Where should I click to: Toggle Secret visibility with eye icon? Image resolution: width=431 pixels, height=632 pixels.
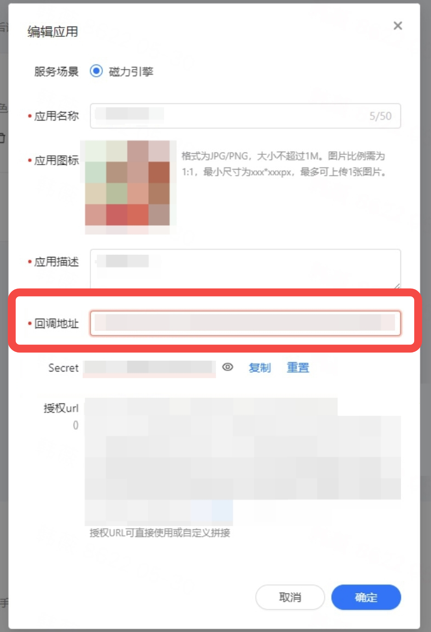coord(228,367)
